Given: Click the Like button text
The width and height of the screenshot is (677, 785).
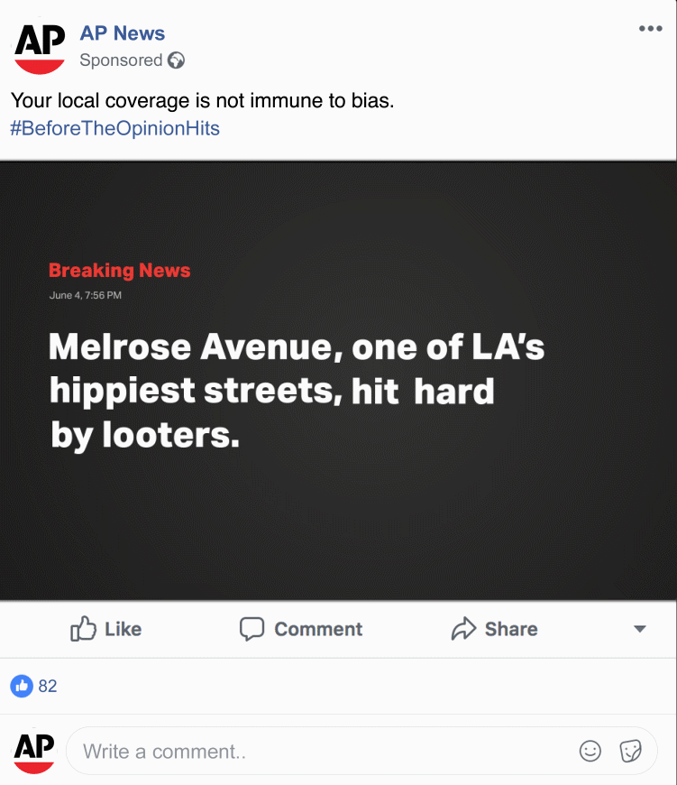Looking at the screenshot, I should [123, 629].
